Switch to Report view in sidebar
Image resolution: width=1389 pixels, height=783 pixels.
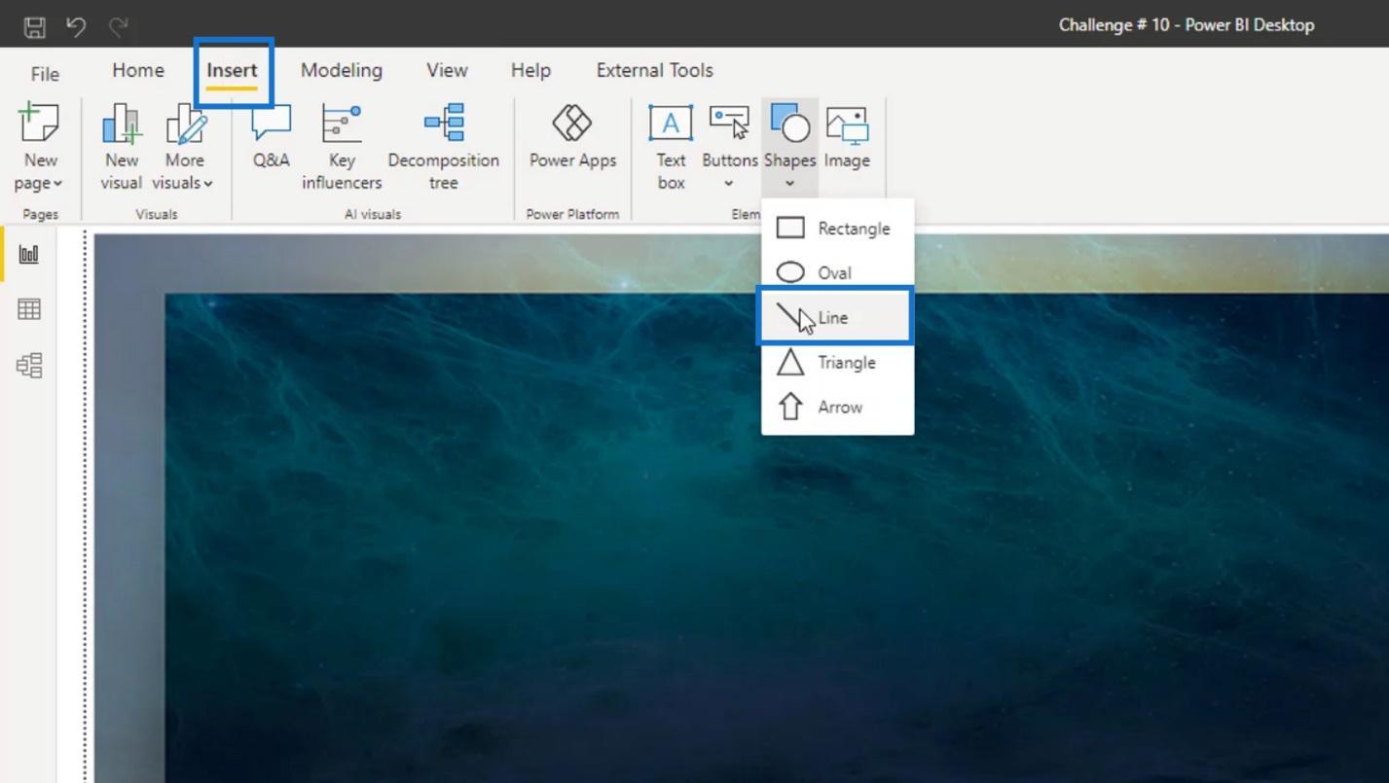point(29,255)
